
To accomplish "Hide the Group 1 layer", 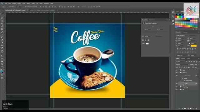I will [x=177, y=72].
